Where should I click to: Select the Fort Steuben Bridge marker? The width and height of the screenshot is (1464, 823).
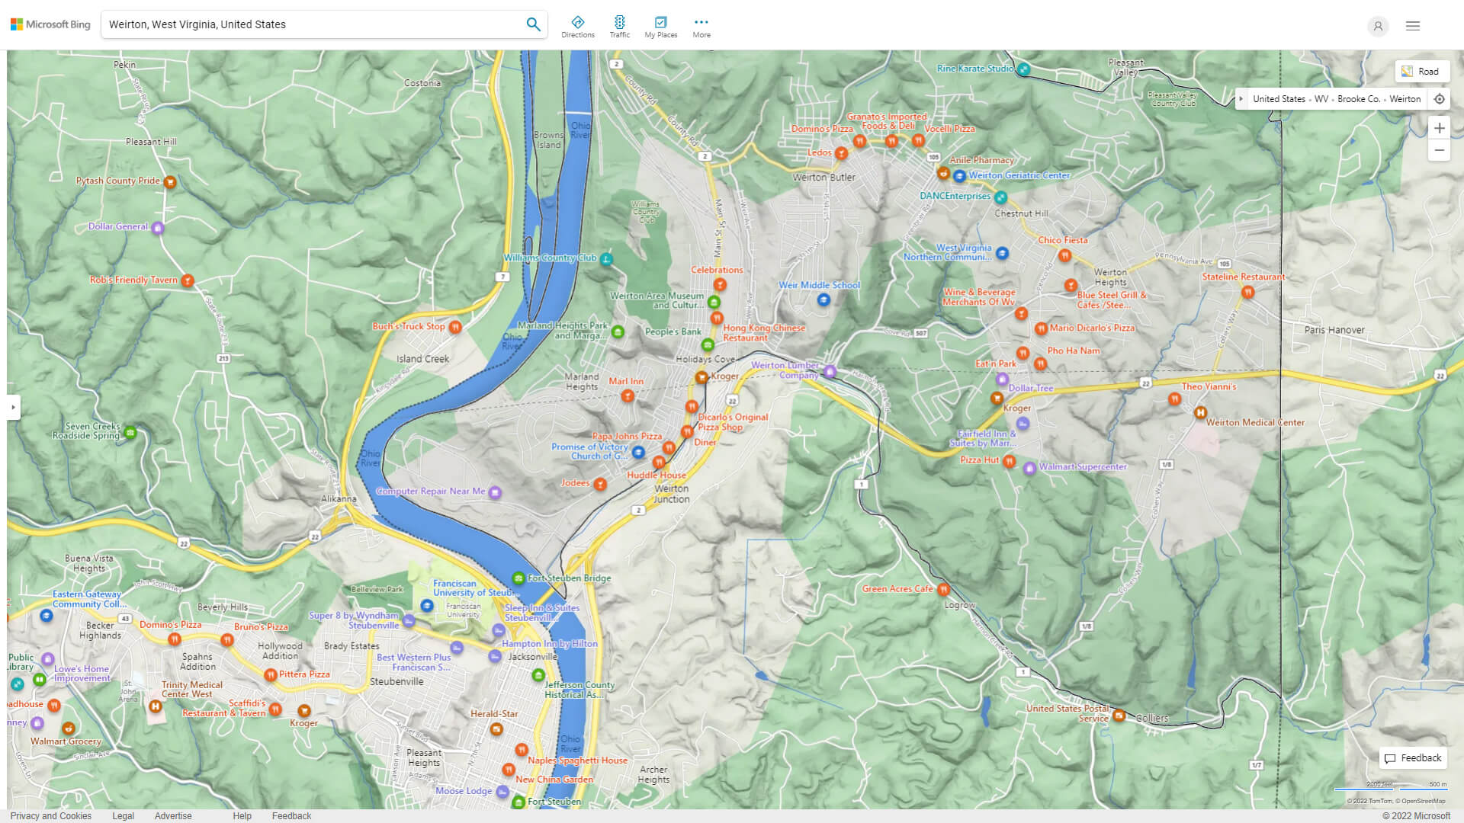coord(518,578)
